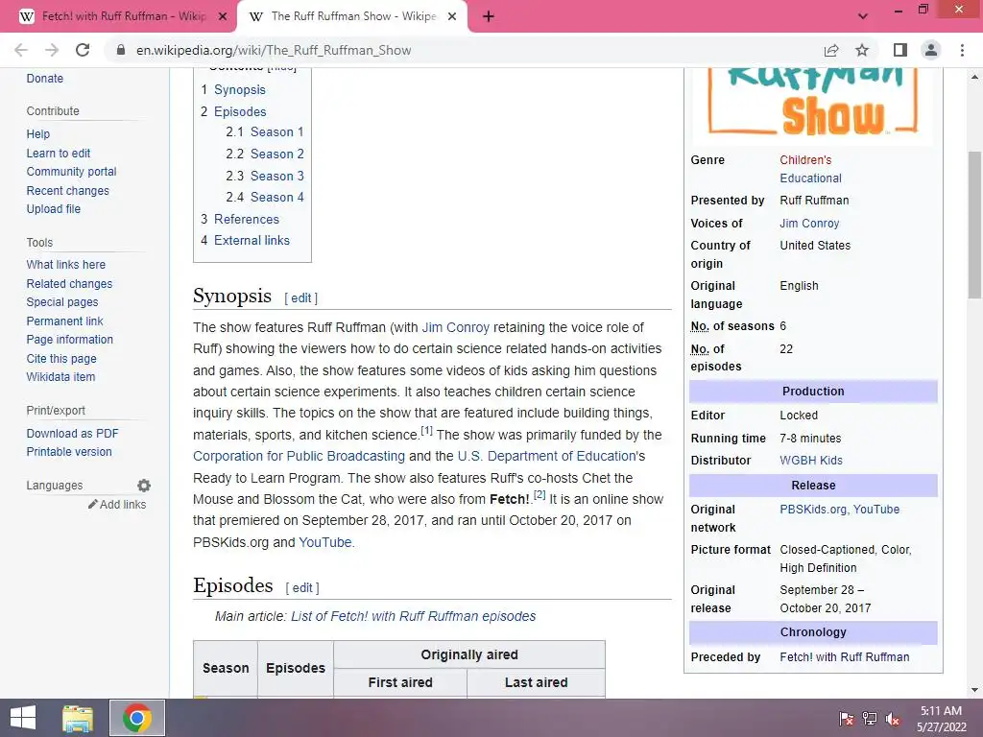The image size is (983, 737).
Task: Click Download as PDF
Action: (x=72, y=433)
